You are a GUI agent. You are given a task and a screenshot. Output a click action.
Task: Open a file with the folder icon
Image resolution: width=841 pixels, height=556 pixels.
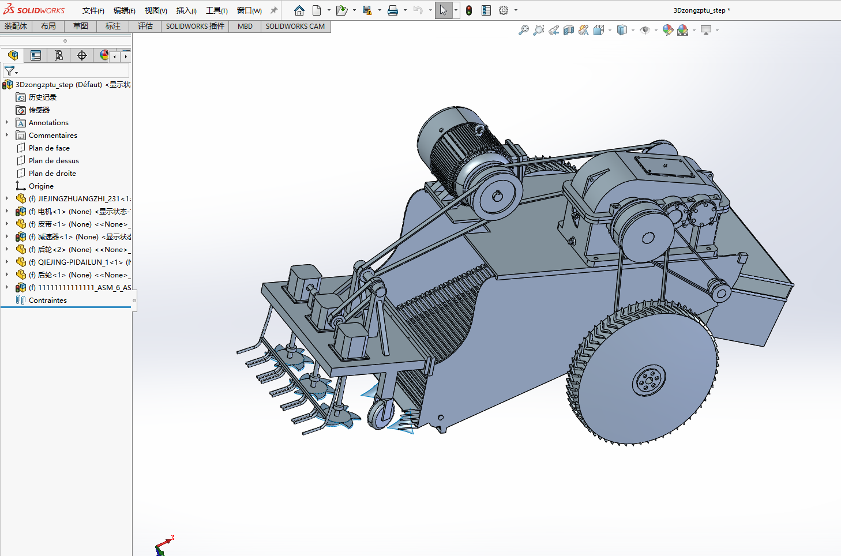tap(341, 10)
